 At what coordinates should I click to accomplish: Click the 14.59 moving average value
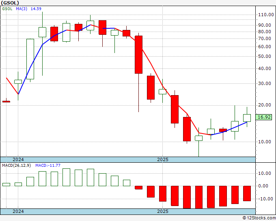(36, 9)
